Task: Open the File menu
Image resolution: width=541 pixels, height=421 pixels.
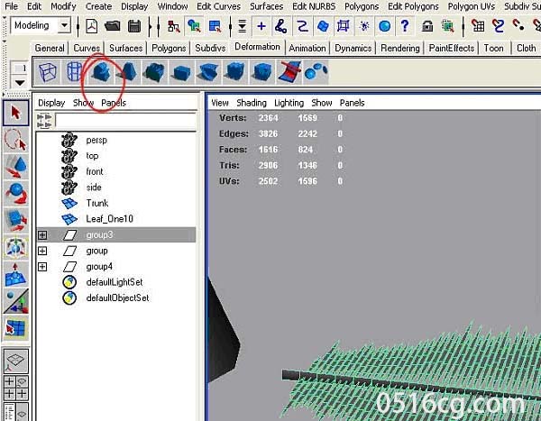Action: point(12,6)
